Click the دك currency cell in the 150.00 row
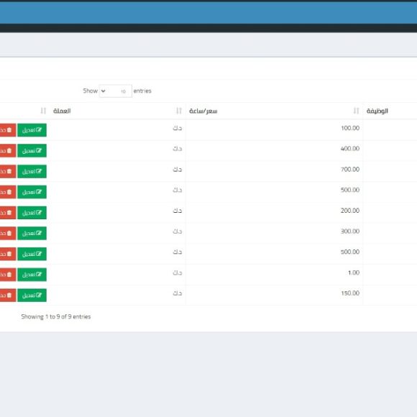This screenshot has width=417, height=417. coord(178,293)
